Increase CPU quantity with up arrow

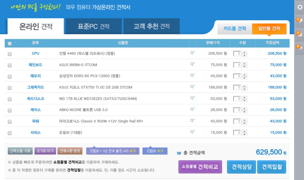tap(244, 53)
